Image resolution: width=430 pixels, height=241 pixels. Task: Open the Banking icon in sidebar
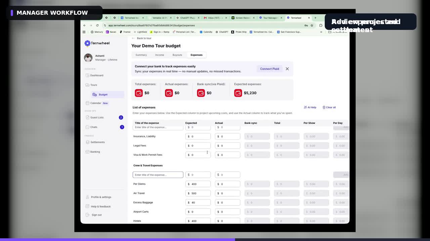[x=87, y=152]
